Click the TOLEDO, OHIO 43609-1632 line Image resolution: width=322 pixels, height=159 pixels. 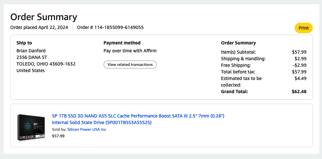[x=46, y=64]
